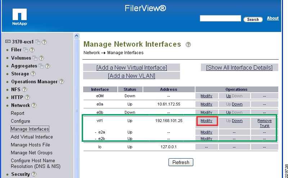Click the Search button
This screenshot has width=288, height=178.
[253, 19]
